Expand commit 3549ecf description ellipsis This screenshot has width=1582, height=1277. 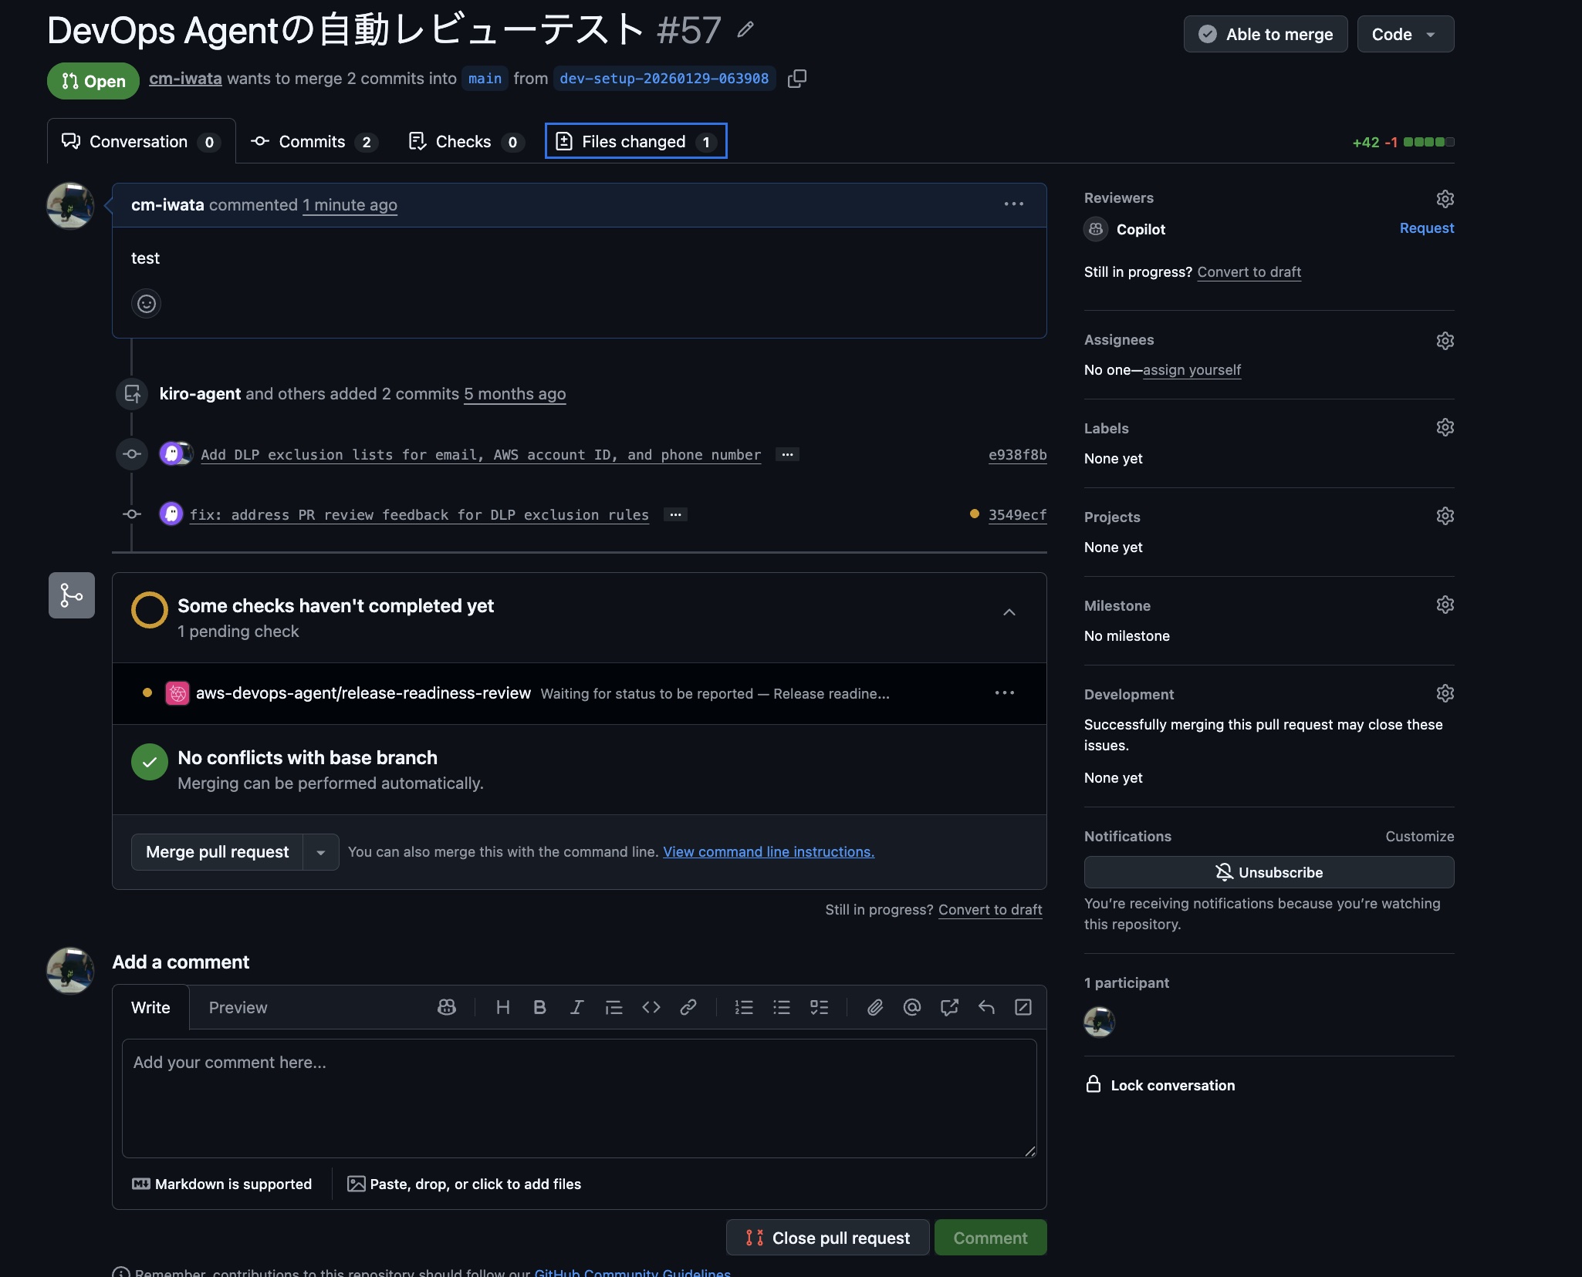(675, 515)
